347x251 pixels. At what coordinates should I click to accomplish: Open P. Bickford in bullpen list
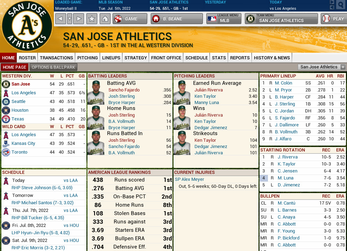click(289, 238)
